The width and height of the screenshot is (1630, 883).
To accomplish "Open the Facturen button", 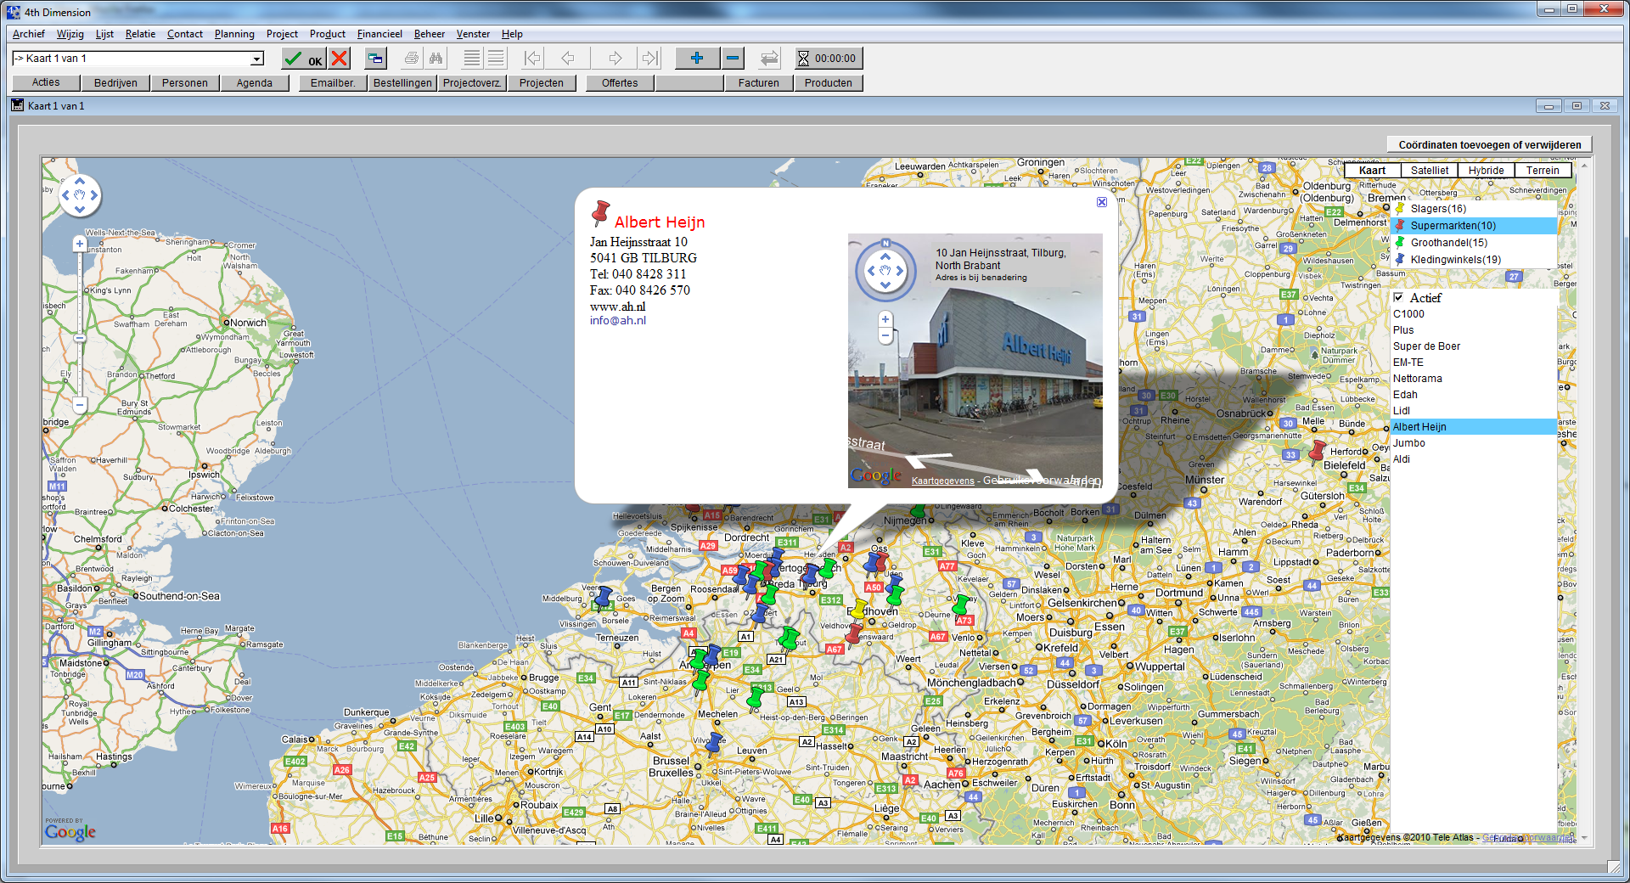I will point(759,82).
